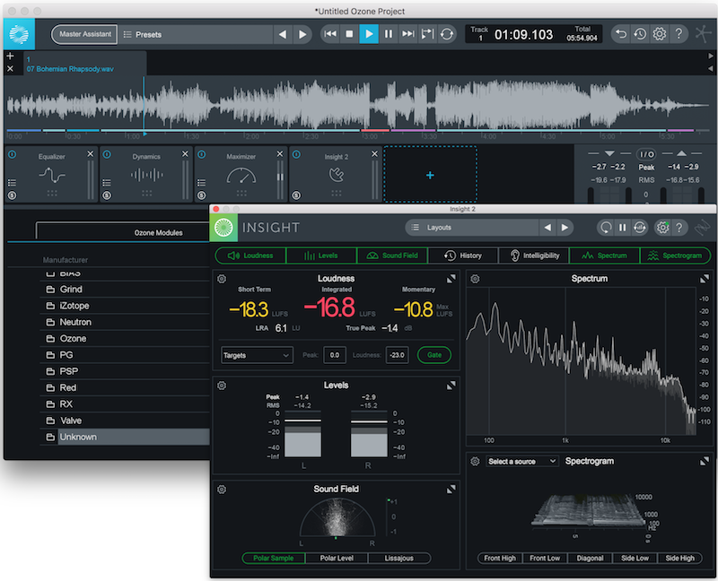Viewport: 718px width, 581px height.
Task: Open the Targets dropdown
Action: point(257,355)
